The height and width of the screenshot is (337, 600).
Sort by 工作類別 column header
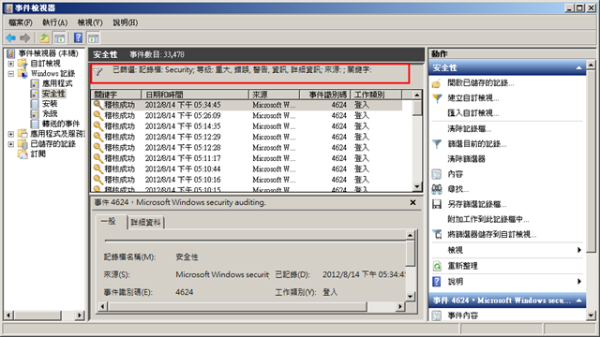376,95
